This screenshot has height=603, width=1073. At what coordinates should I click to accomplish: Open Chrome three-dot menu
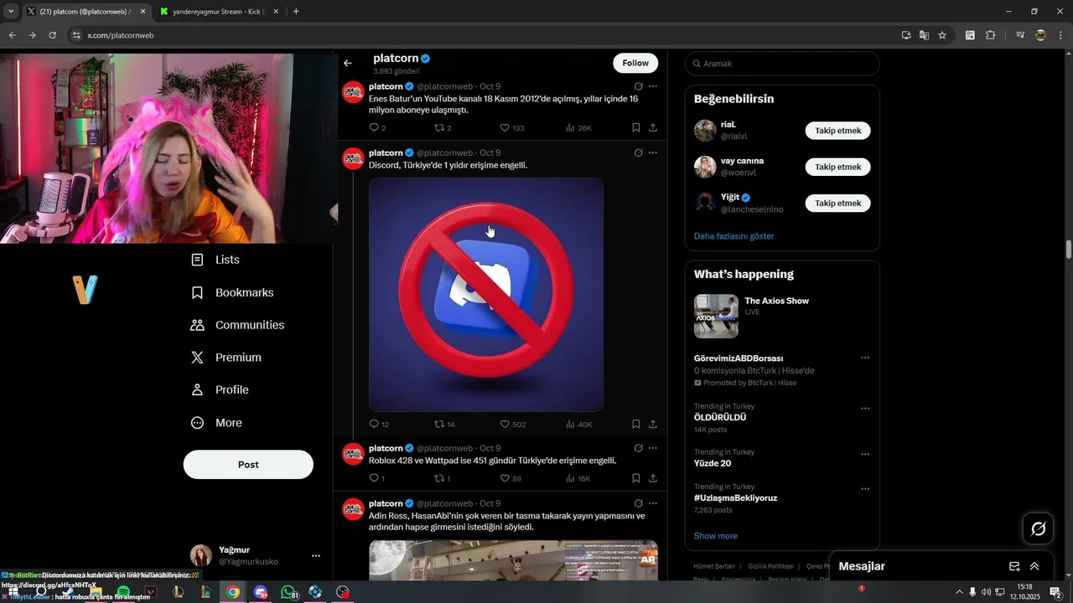pyautogui.click(x=1060, y=35)
